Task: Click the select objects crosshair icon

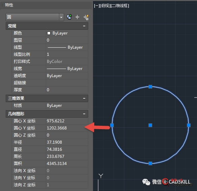Action: (x=77, y=17)
